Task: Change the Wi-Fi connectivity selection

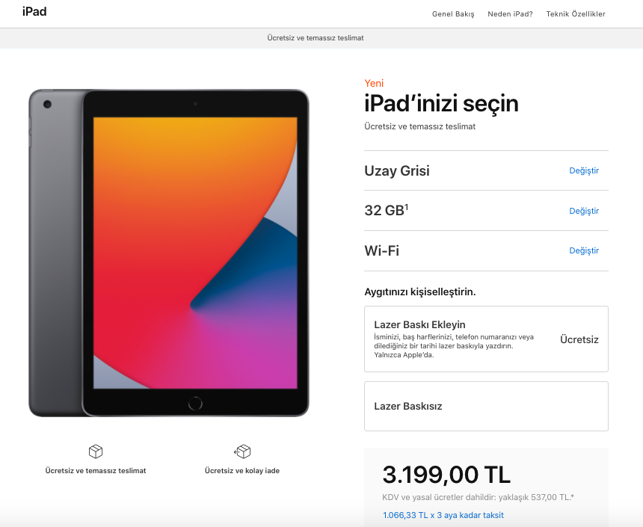Action: click(x=584, y=250)
